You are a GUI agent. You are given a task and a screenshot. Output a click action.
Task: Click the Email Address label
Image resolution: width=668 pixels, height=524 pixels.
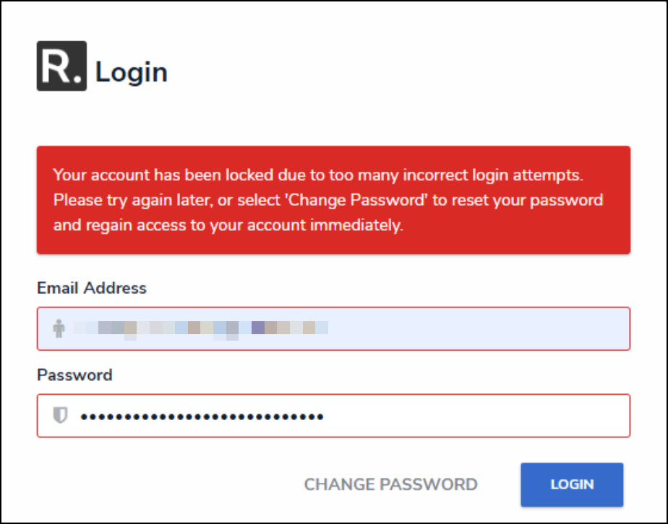point(92,288)
